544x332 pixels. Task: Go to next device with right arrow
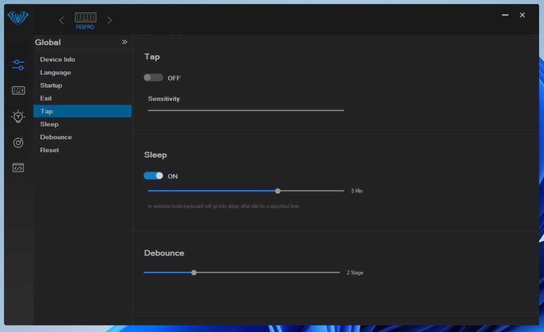point(110,20)
